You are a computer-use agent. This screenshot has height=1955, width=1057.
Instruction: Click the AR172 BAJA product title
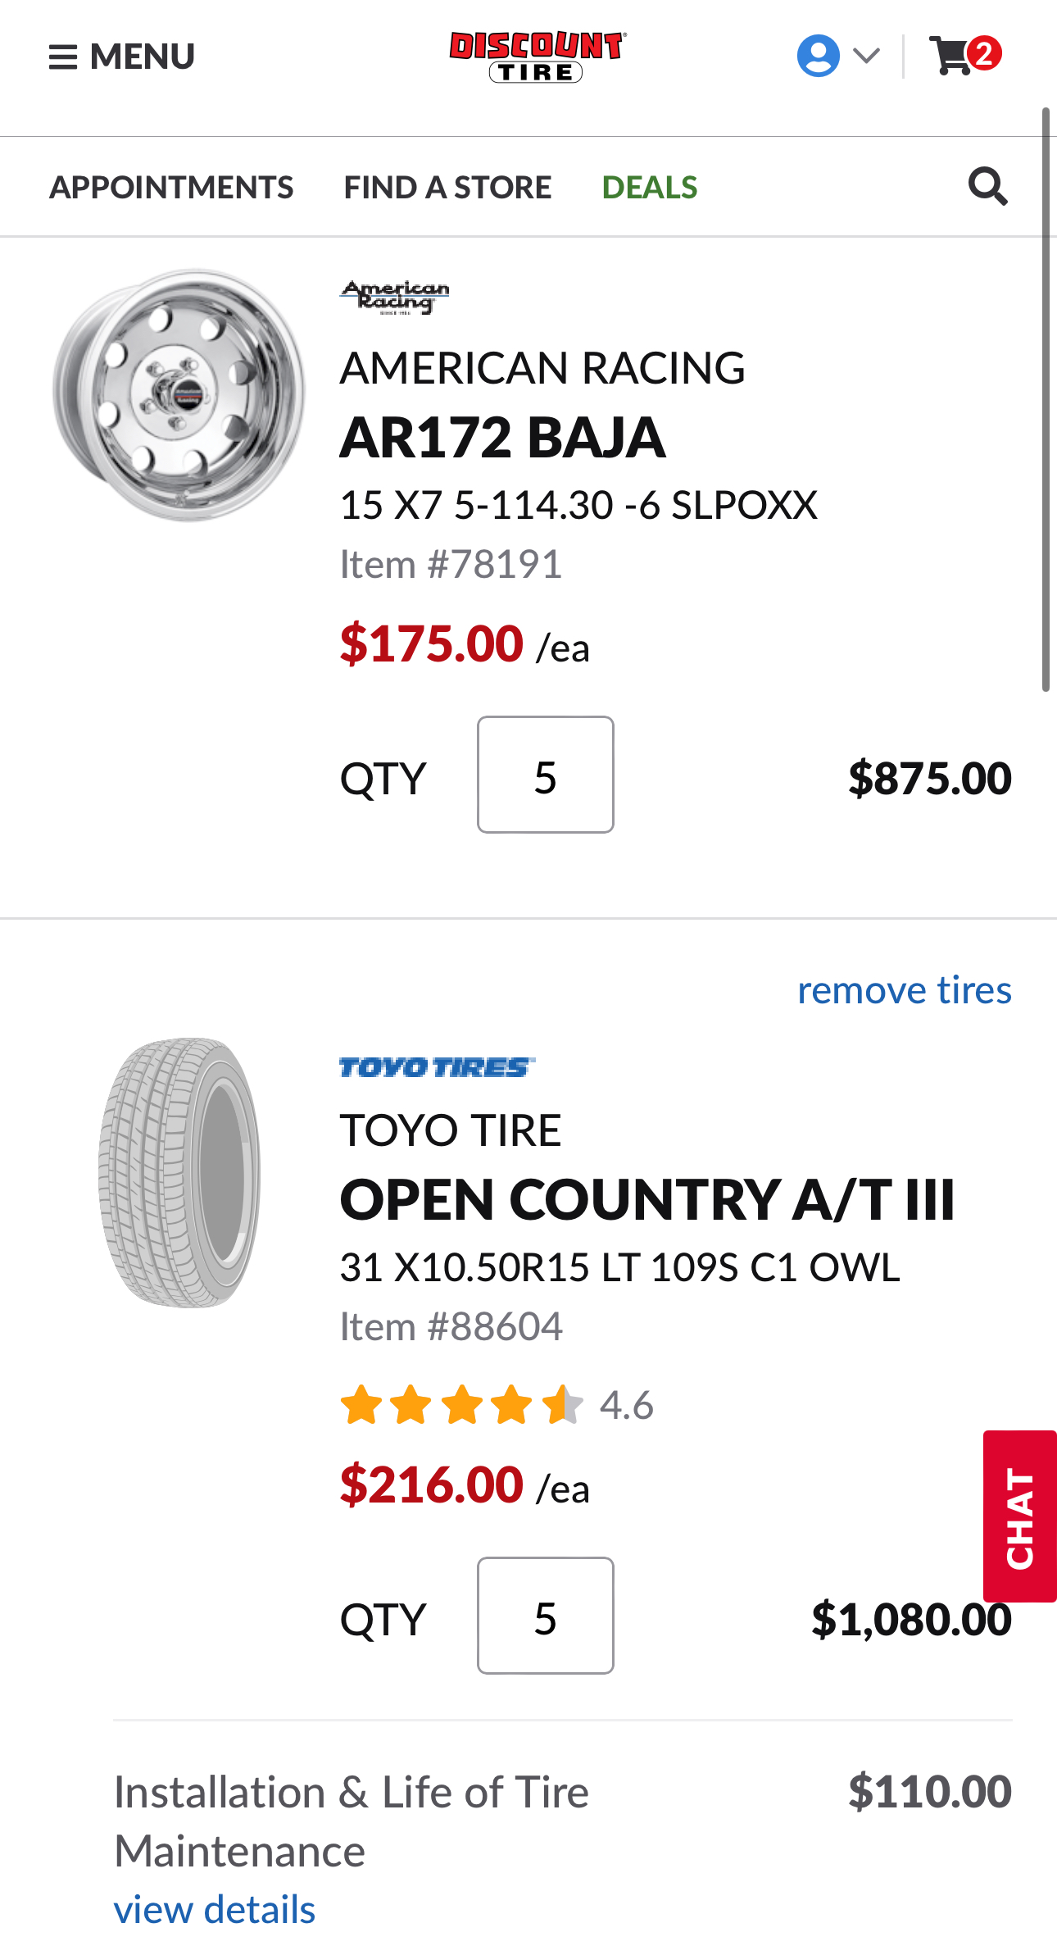click(502, 438)
